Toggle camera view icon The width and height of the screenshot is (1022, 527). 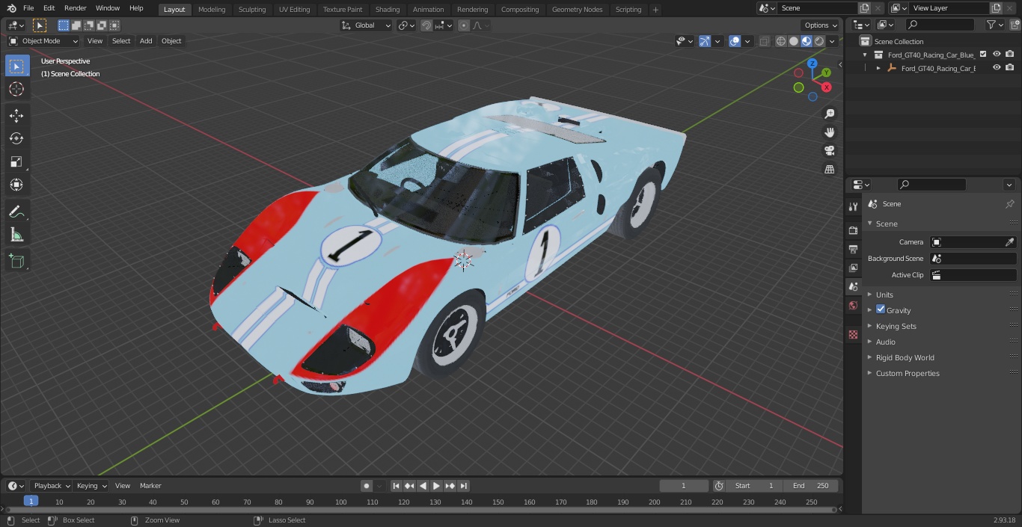pos(830,151)
